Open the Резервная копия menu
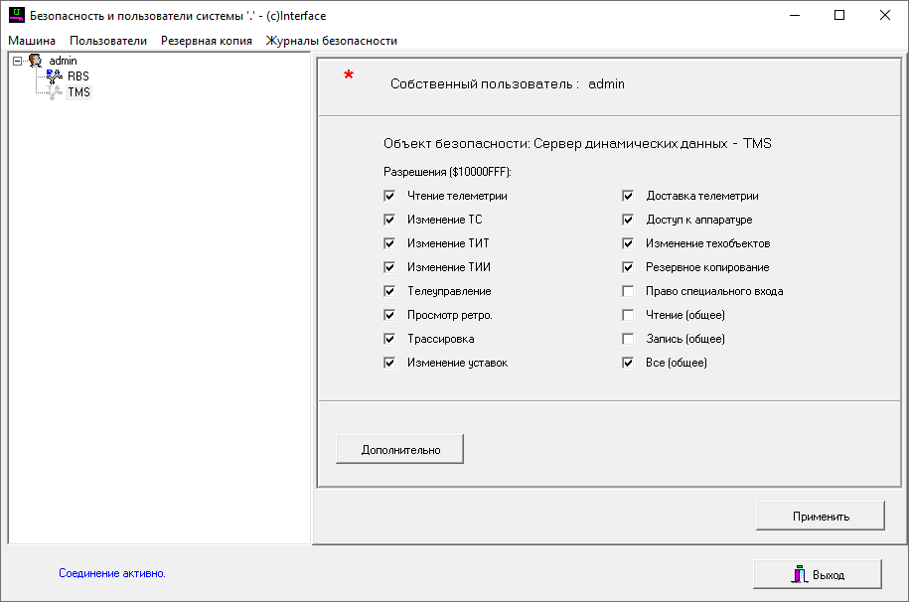 point(206,41)
